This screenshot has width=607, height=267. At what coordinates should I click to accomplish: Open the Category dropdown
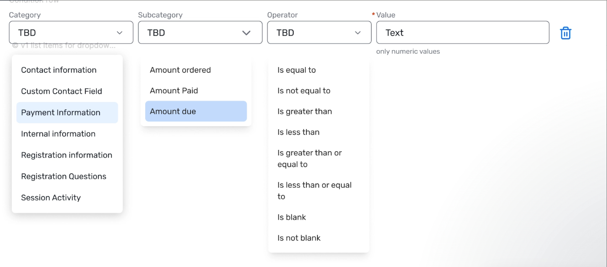tap(71, 33)
